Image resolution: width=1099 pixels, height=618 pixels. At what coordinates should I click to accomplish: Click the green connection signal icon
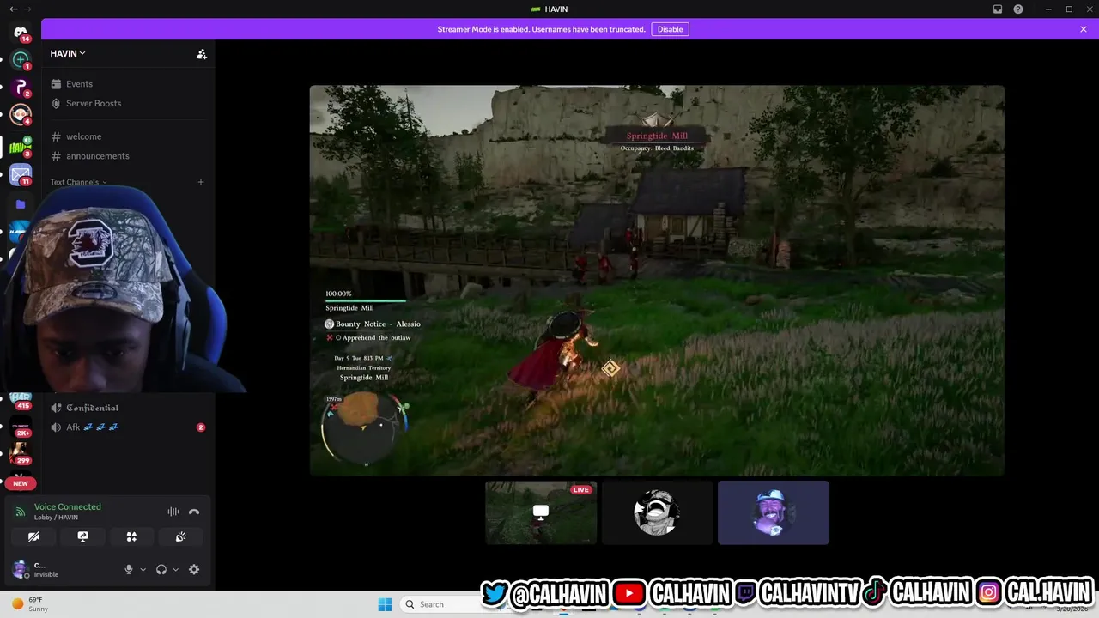[x=21, y=512]
